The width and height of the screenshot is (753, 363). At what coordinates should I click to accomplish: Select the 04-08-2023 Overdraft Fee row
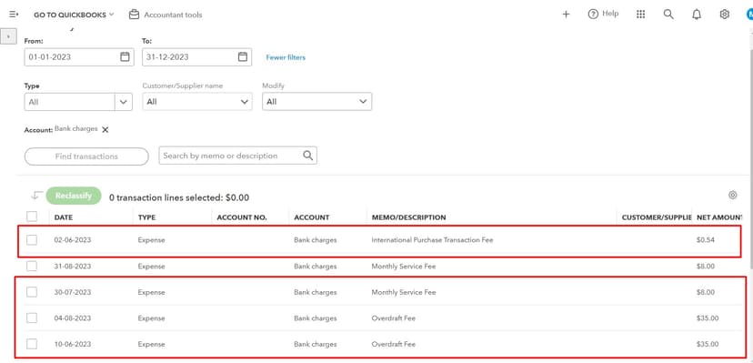pyautogui.click(x=32, y=318)
